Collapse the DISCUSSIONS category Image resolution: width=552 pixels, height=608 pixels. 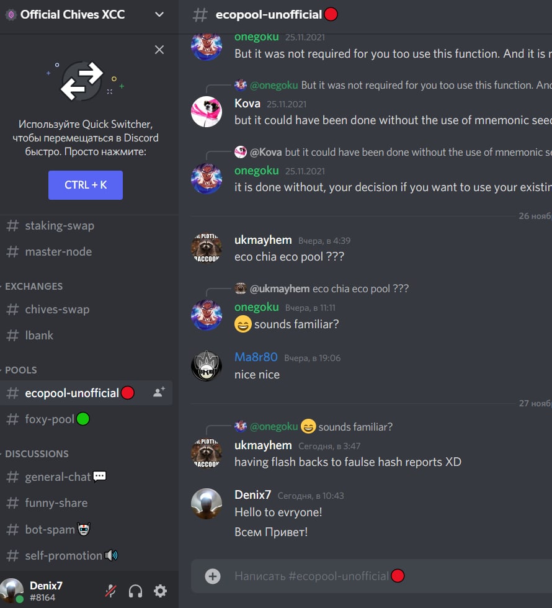[37, 454]
